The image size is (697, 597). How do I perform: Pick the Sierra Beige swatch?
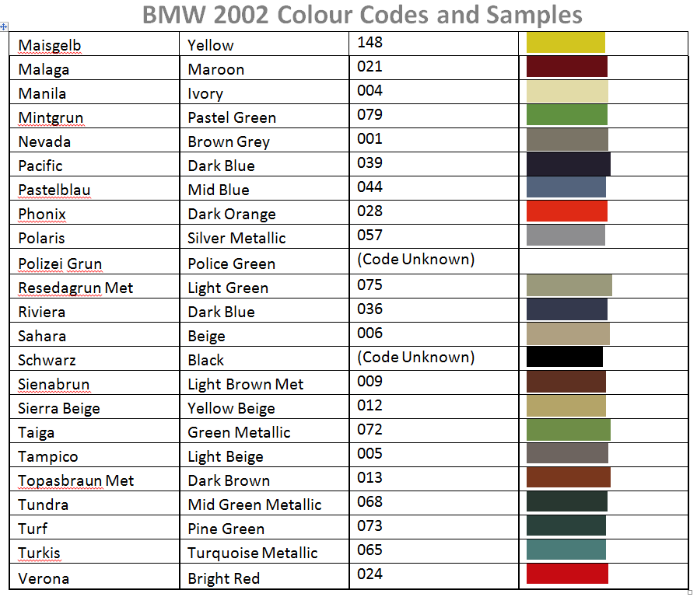click(x=566, y=406)
